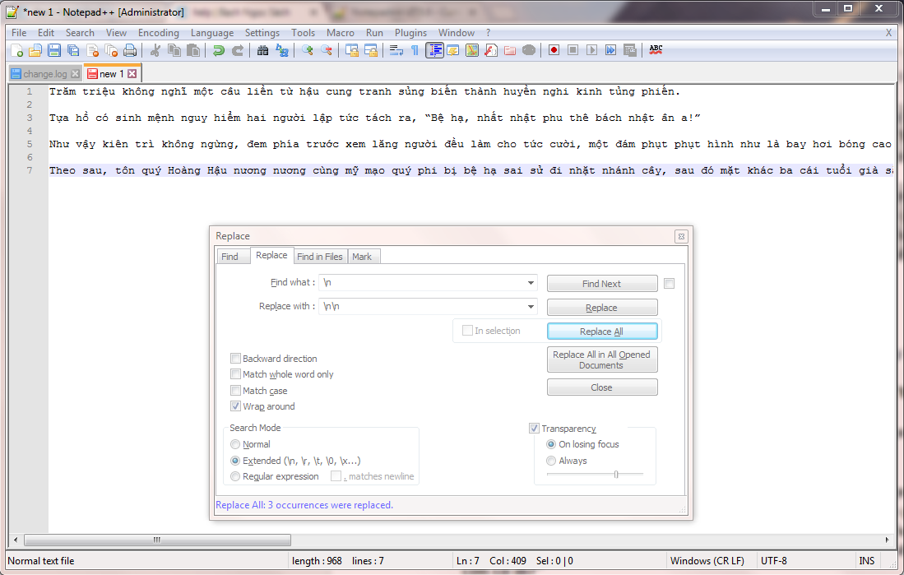Click the Cut scissors icon
Screen dimensions: 904x575
coord(155,50)
